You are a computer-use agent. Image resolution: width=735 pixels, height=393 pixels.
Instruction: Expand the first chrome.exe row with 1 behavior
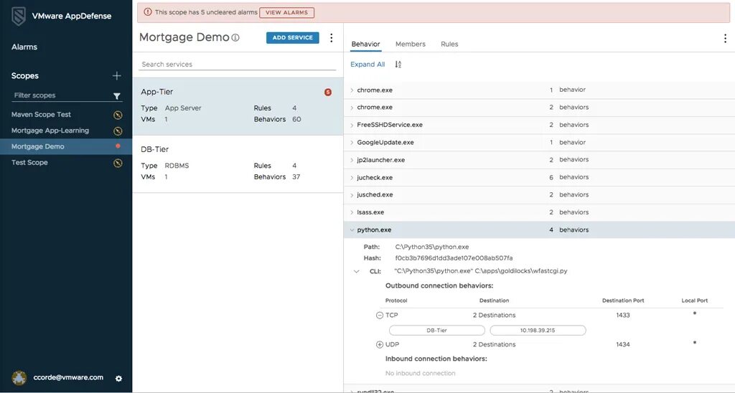(352, 90)
